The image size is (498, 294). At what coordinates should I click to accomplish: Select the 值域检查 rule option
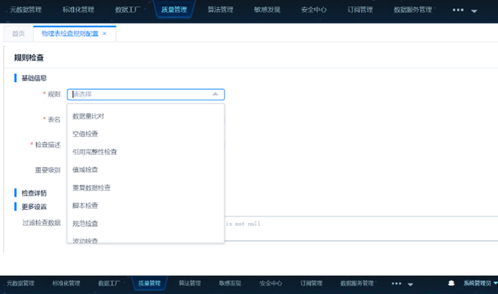(85, 170)
